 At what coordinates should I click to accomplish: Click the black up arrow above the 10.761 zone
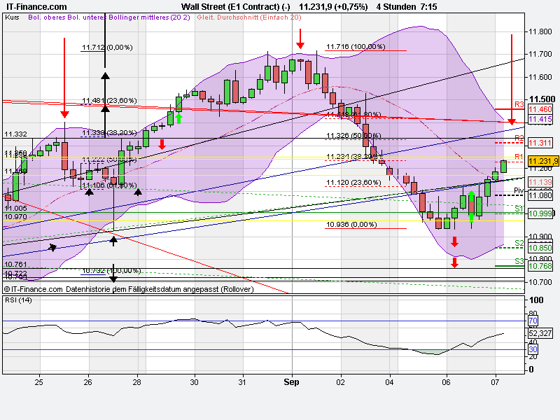coord(114,240)
